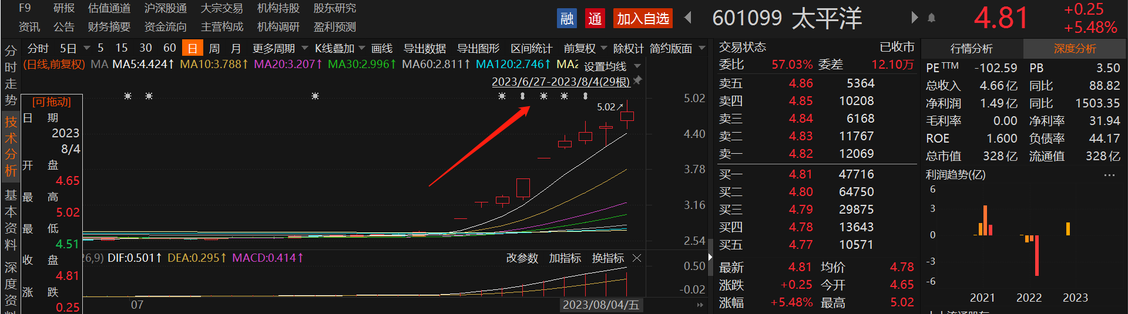Pin the date range with pushpin icon
This screenshot has width=1128, height=314.
click(x=637, y=80)
